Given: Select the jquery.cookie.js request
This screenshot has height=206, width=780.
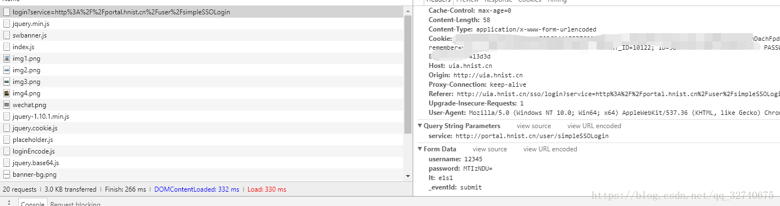Looking at the screenshot, I should point(202,128).
